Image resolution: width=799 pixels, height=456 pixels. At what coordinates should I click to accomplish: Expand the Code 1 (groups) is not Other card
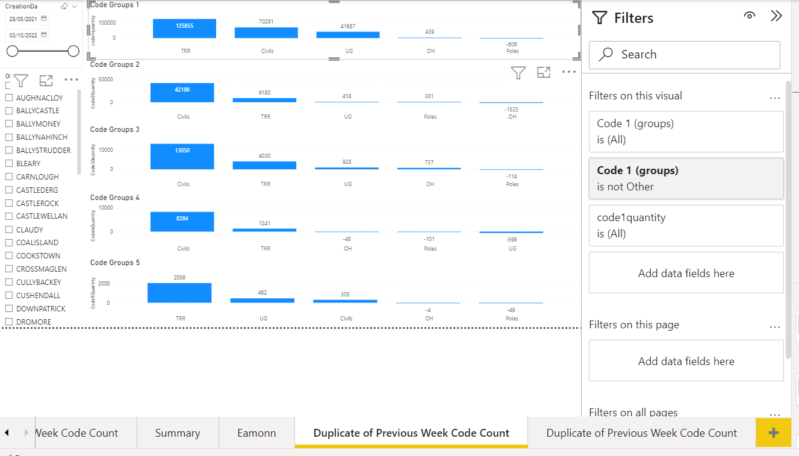686,178
